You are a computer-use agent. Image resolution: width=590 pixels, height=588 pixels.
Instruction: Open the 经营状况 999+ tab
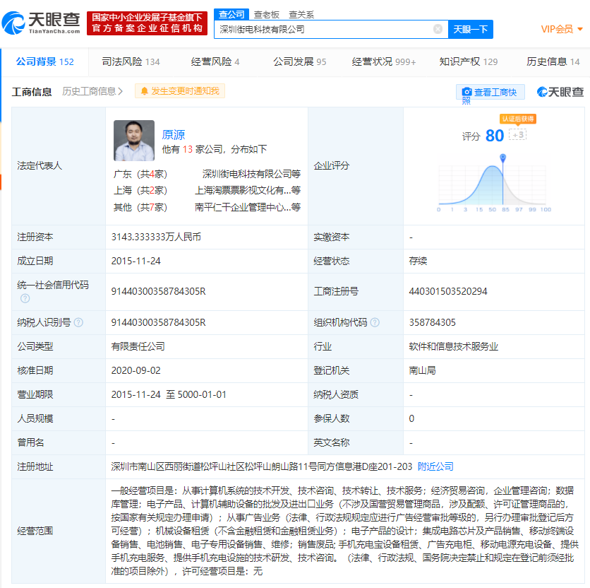point(384,61)
